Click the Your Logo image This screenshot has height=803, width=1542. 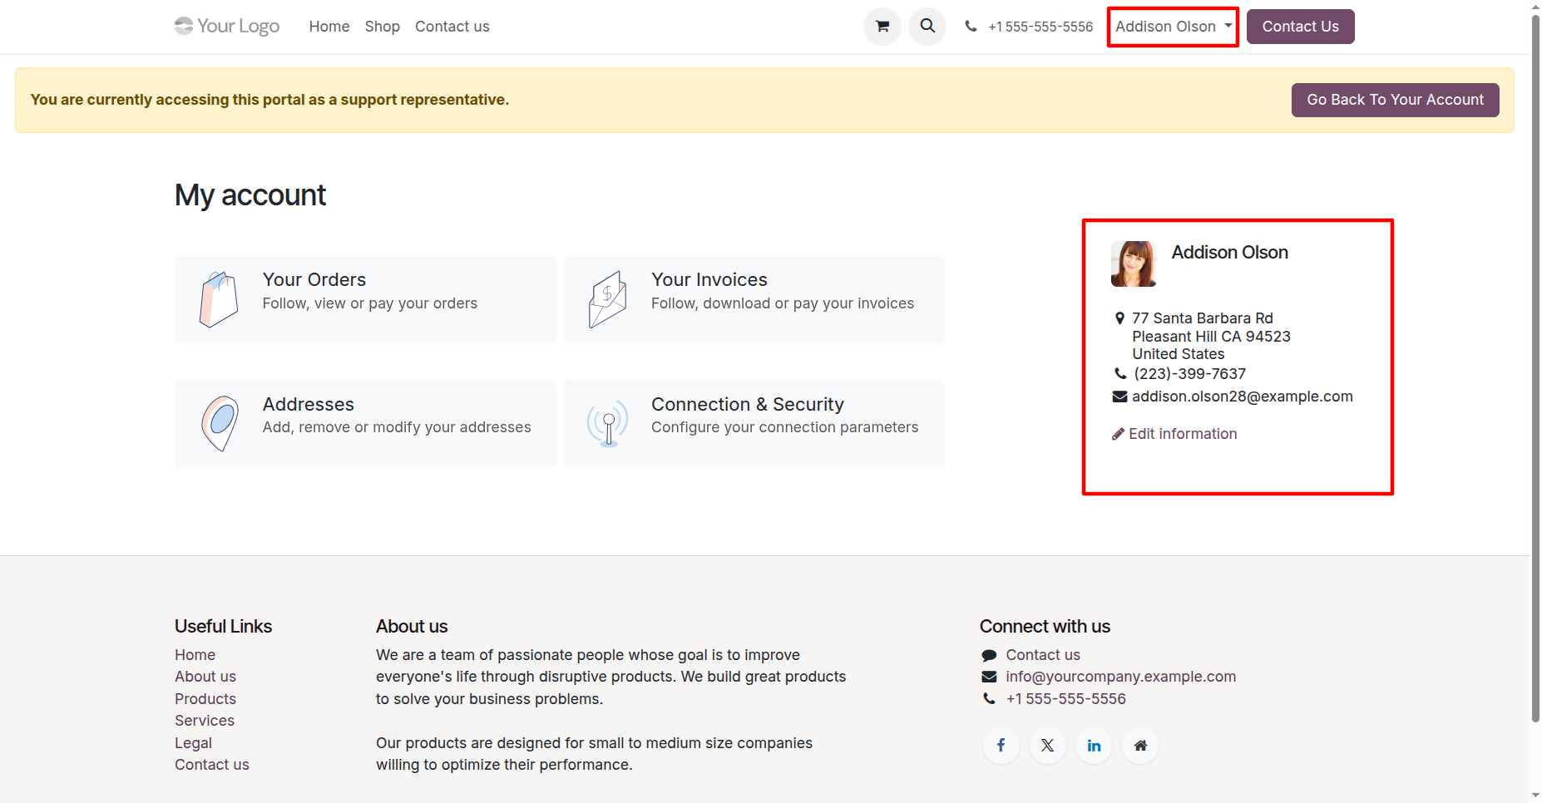pos(227,27)
